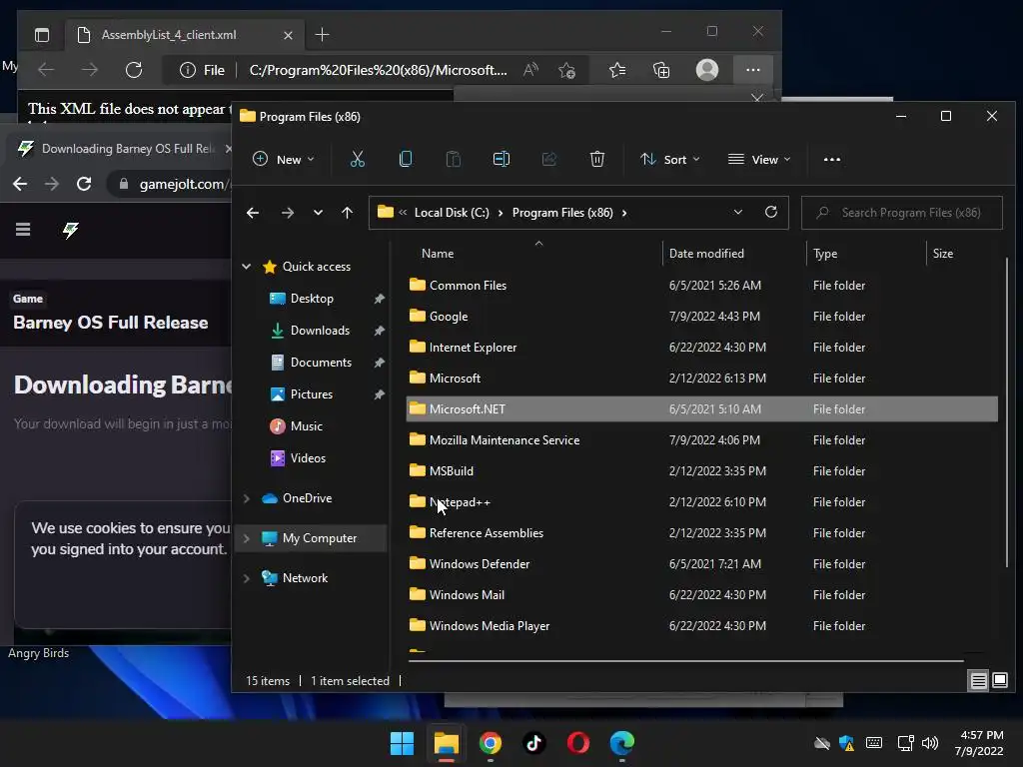This screenshot has width=1023, height=767.
Task: Click the Delete trash icon in Explorer
Action: point(597,159)
